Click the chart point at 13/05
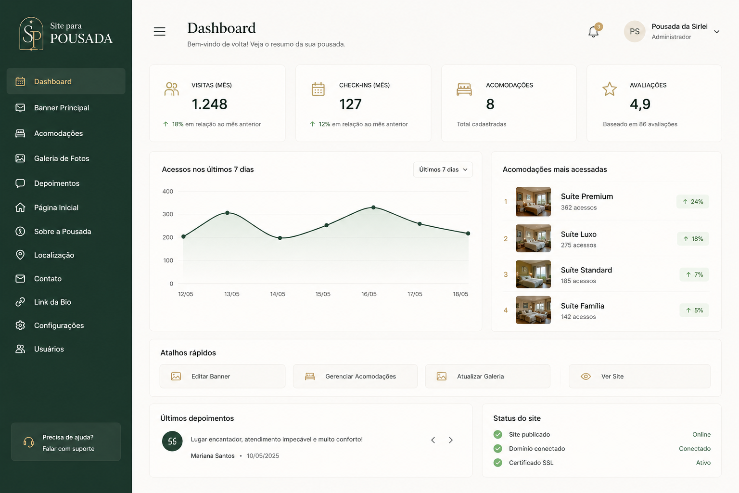 click(228, 212)
